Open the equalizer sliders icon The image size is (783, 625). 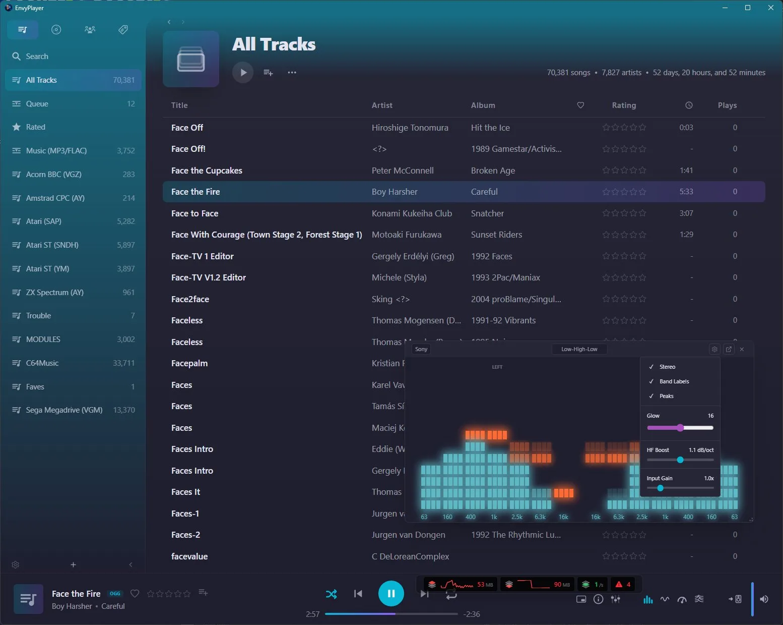[615, 599]
